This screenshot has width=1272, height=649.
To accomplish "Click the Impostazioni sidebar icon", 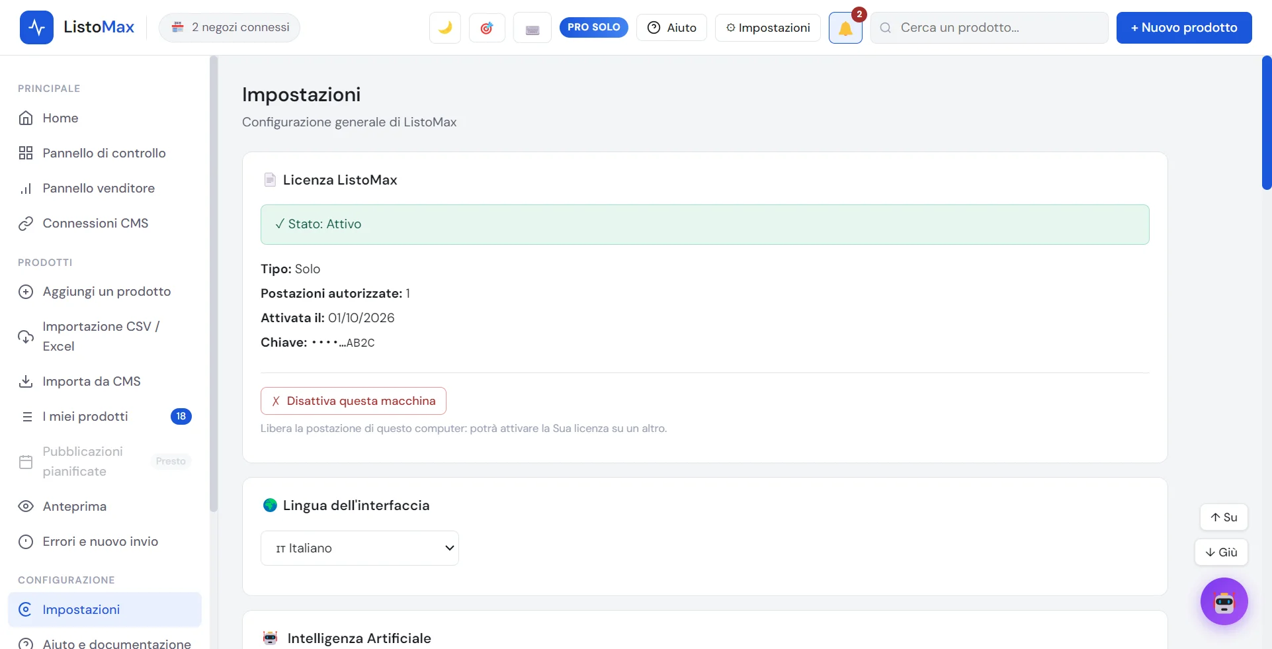I will tap(26, 609).
